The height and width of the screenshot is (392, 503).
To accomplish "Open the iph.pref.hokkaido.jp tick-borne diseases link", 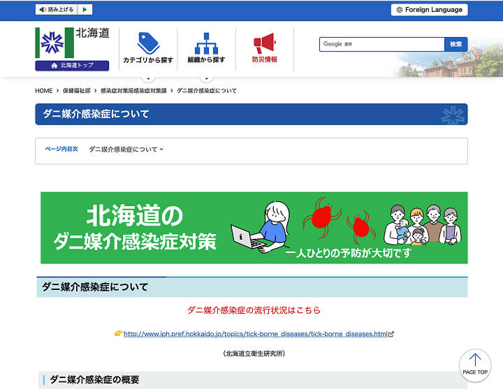I will pos(256,334).
